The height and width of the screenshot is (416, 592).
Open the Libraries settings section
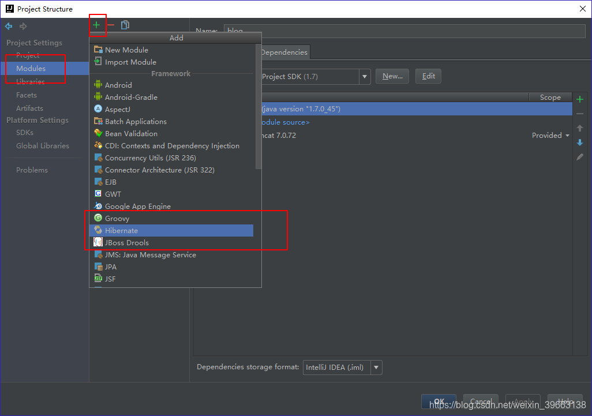pyautogui.click(x=30, y=81)
